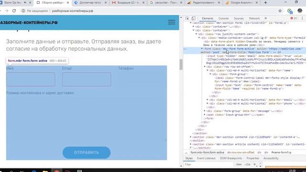306x172 pixels.
Task: Open the not-secure site info icon
Action: click(23, 11)
